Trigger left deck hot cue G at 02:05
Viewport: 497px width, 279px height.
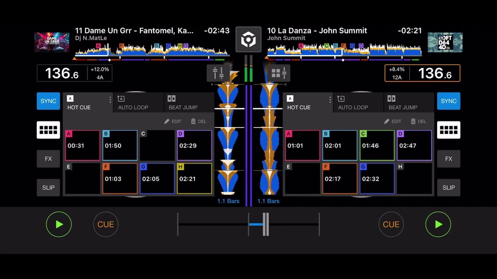(x=157, y=179)
